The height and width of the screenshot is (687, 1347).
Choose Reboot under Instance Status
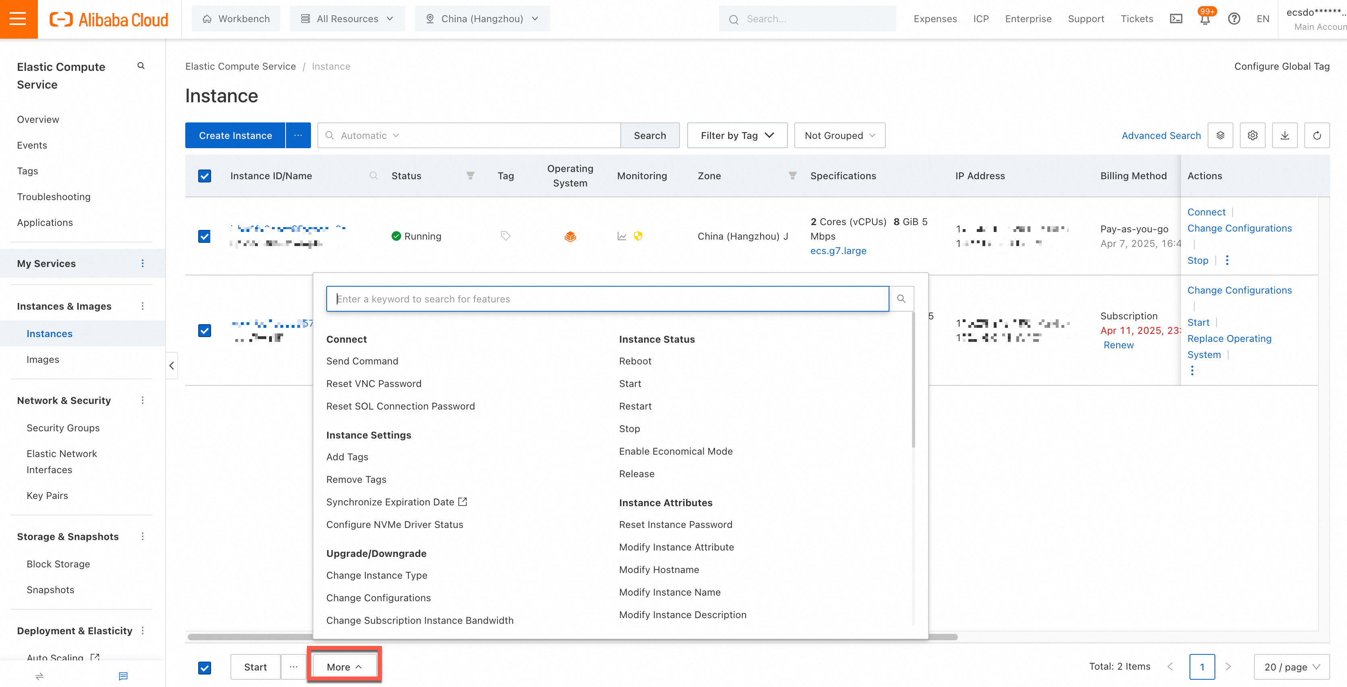635,361
